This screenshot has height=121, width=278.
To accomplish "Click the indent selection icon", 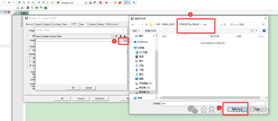I will tap(39, 3).
